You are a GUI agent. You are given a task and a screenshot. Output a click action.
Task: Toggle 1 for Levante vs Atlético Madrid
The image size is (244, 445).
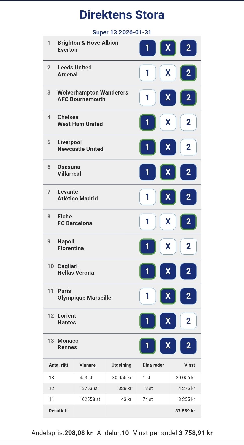pyautogui.click(x=147, y=197)
